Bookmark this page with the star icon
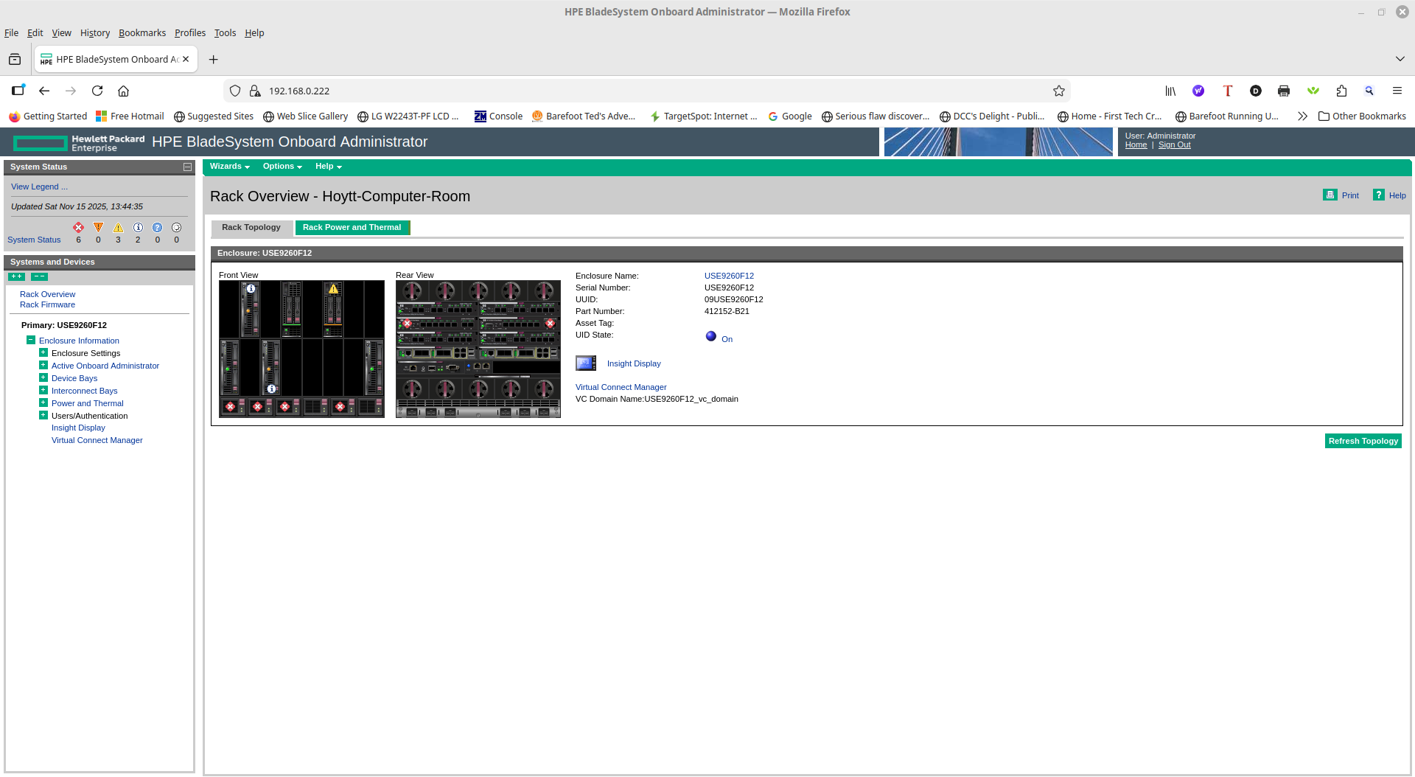This screenshot has height=777, width=1415. 1058,91
